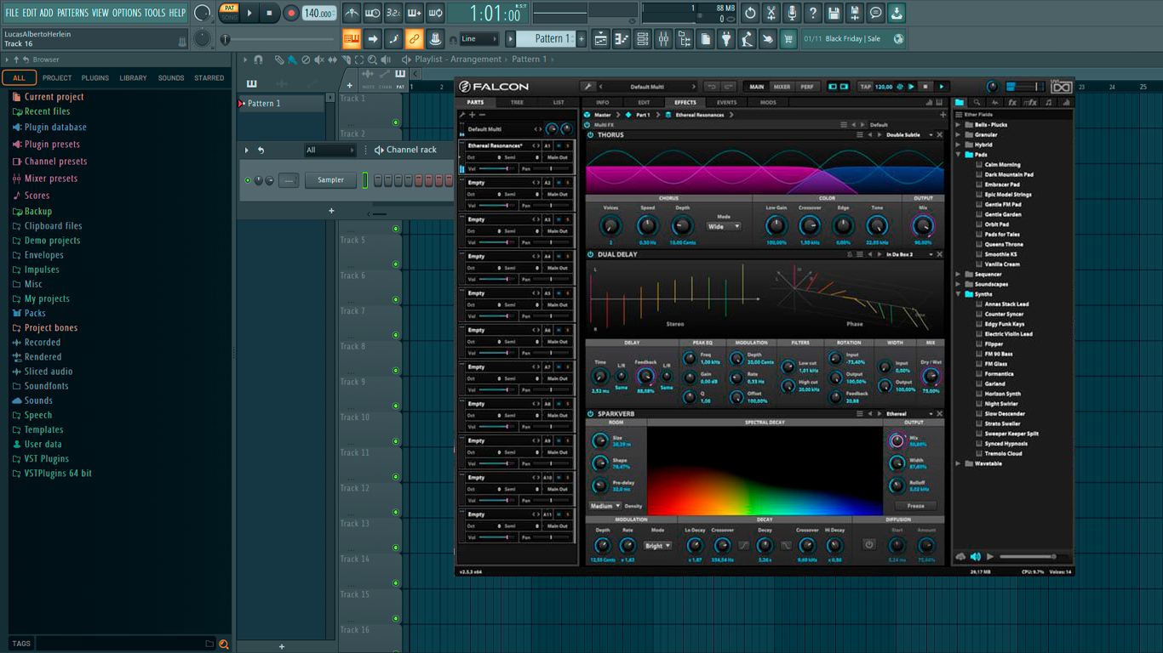Switch to the TREE tab in Falcon
Viewport: 1163px width, 653px height.
tap(517, 103)
